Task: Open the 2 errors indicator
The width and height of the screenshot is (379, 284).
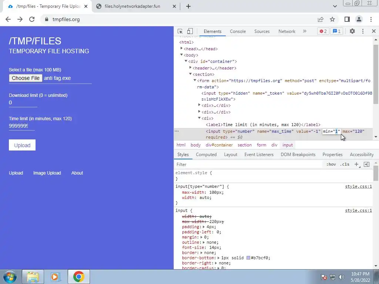Action: click(323, 31)
